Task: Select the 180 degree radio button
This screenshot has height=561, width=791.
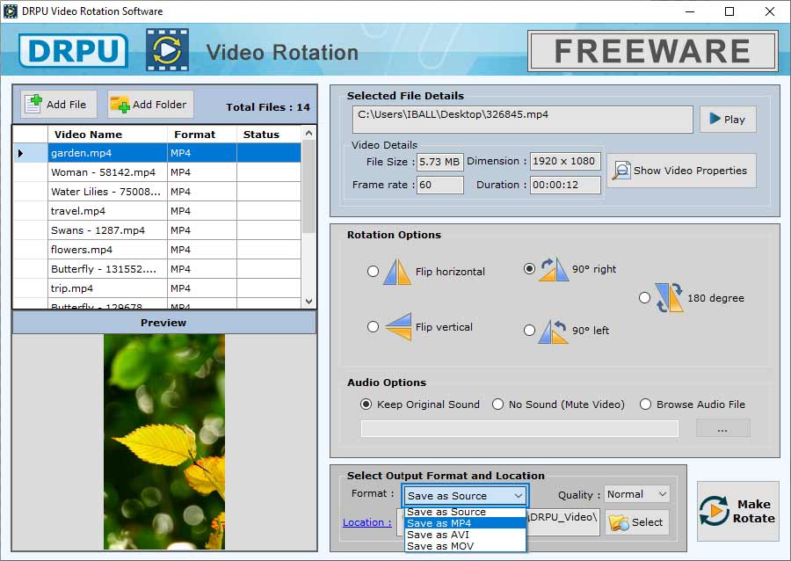Action: pos(644,298)
